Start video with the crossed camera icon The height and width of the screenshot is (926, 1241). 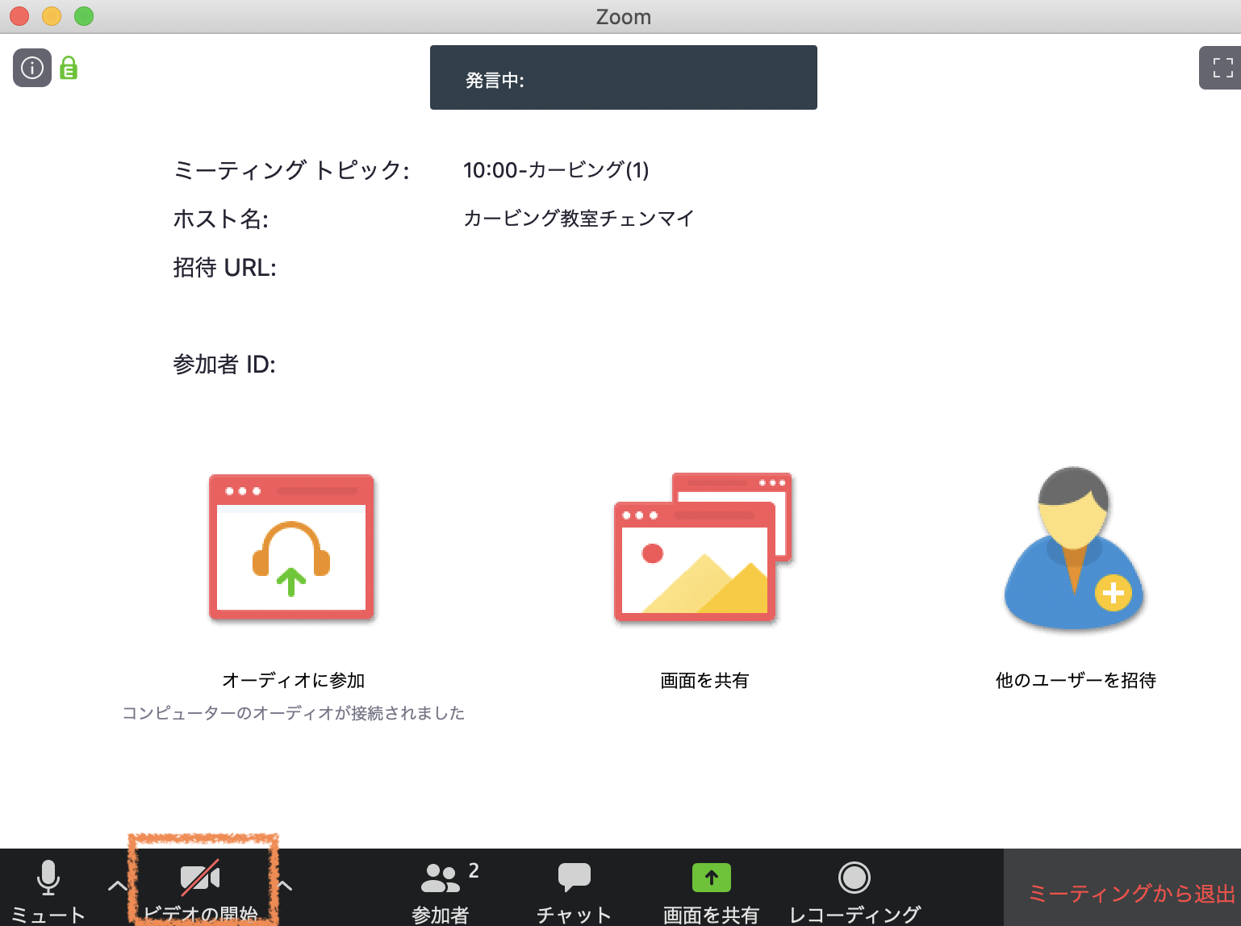pos(200,889)
